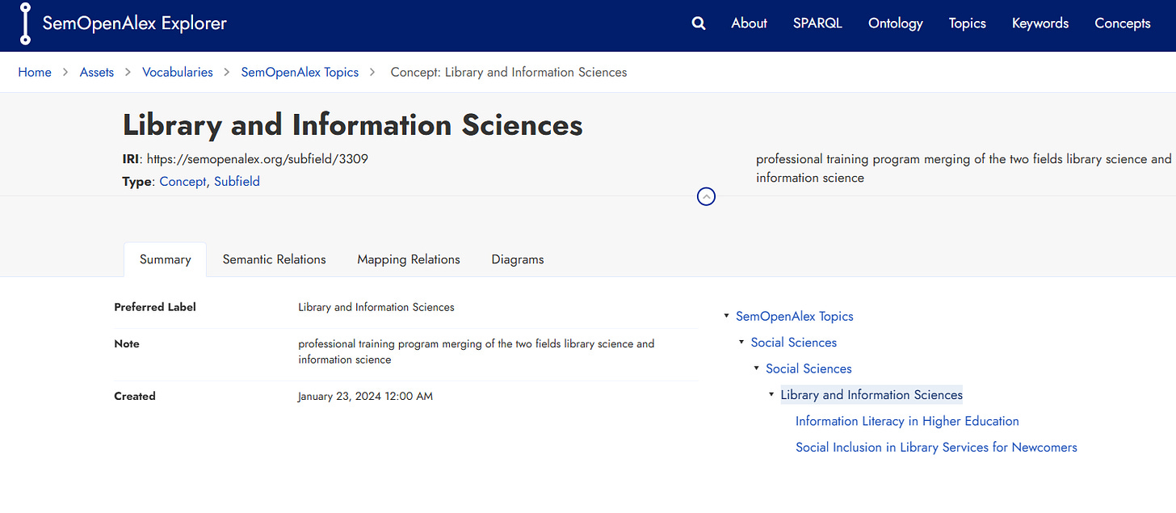Open search via the magnifier icon
1176x513 pixels.
tap(699, 23)
